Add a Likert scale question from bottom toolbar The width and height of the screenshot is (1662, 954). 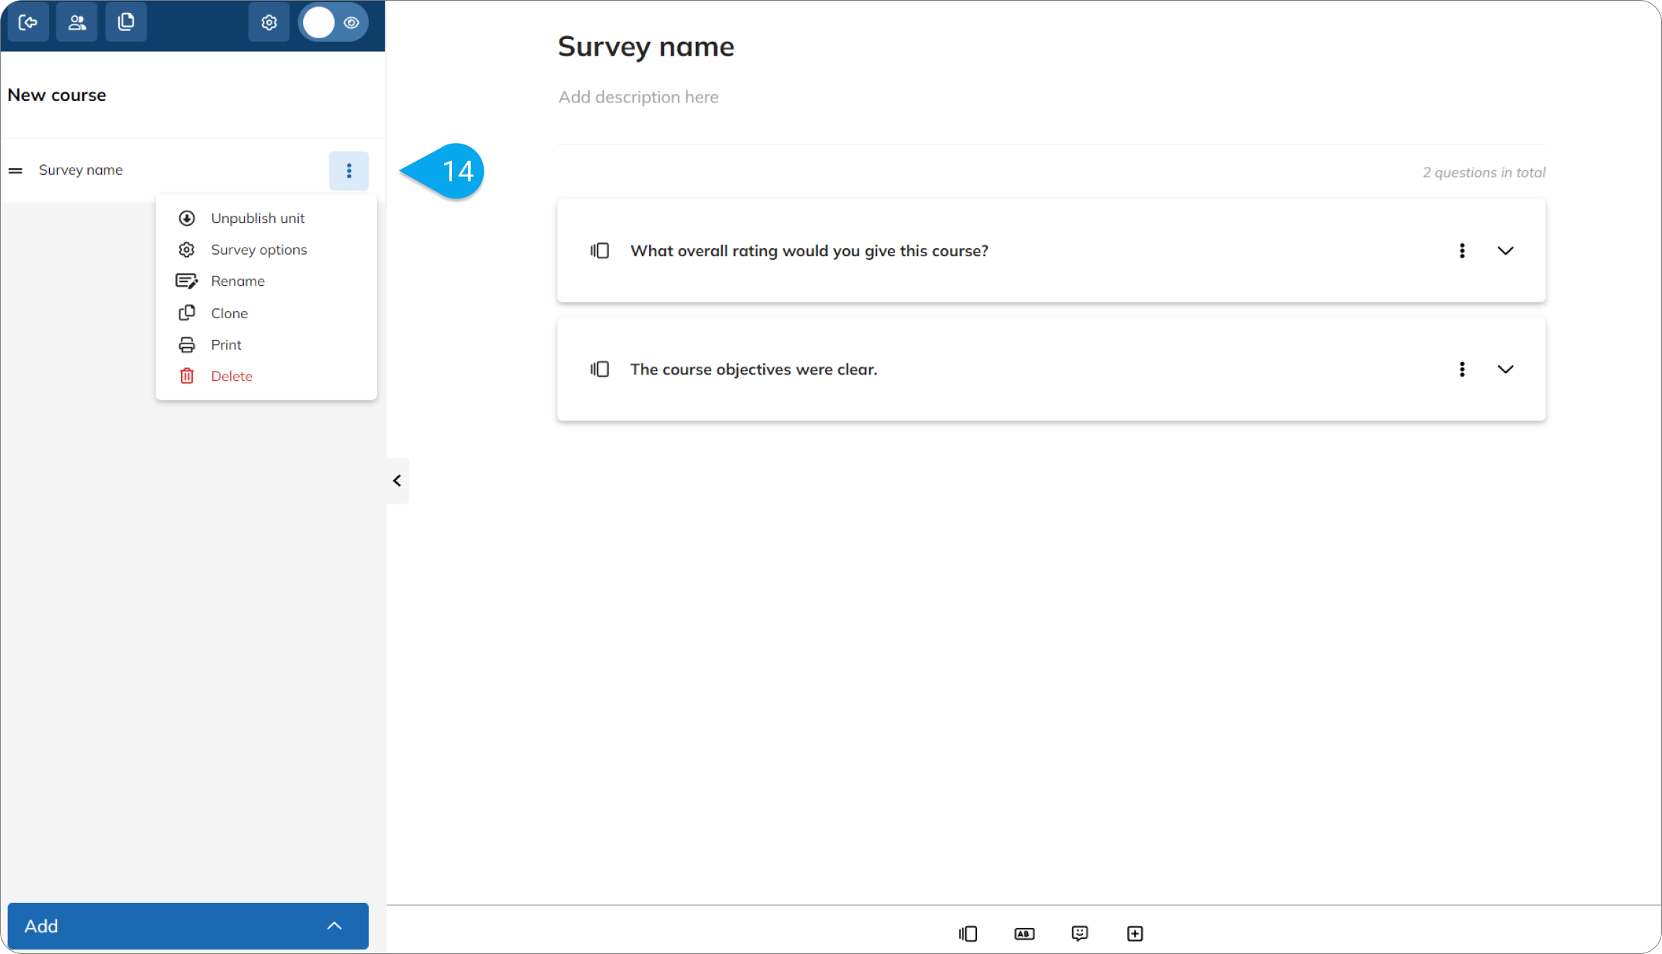[1080, 934]
